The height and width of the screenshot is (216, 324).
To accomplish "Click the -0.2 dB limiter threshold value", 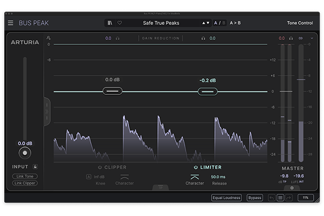I will (208, 80).
